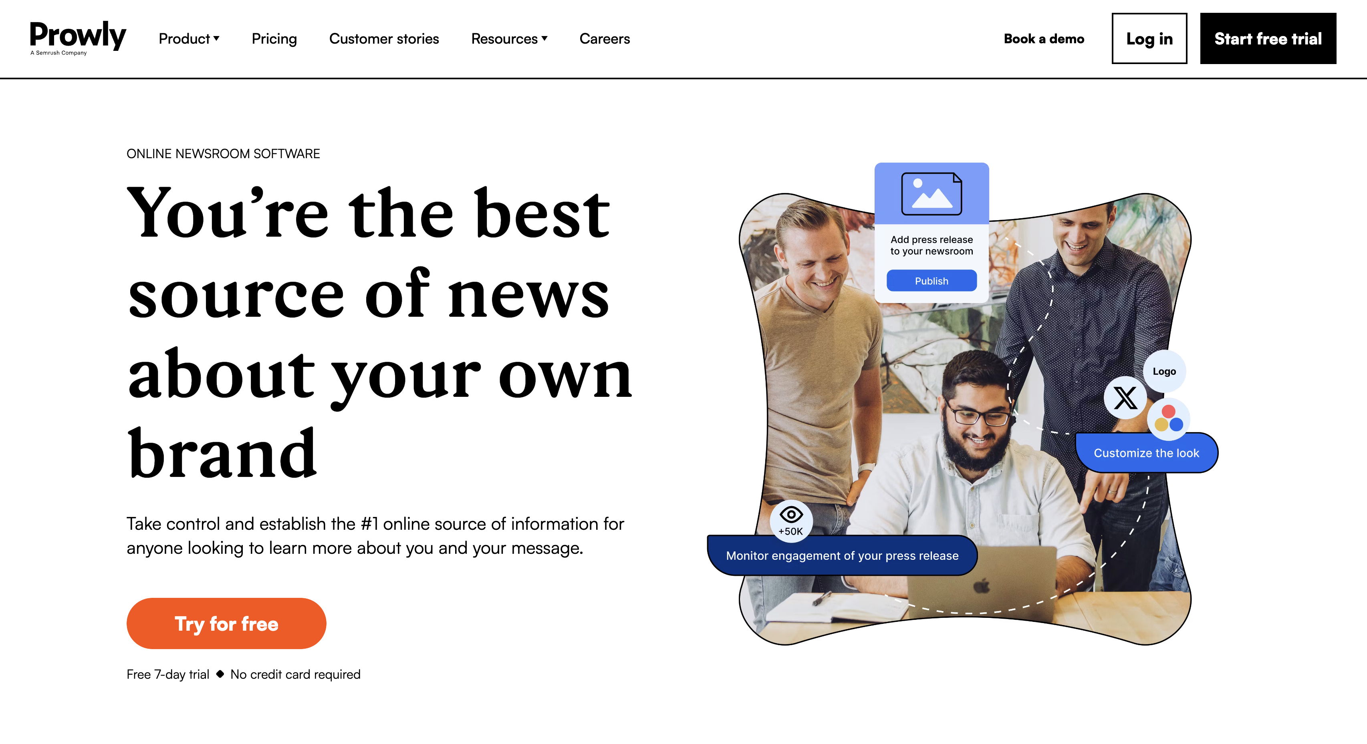Expand the Product dropdown menu

coord(188,38)
